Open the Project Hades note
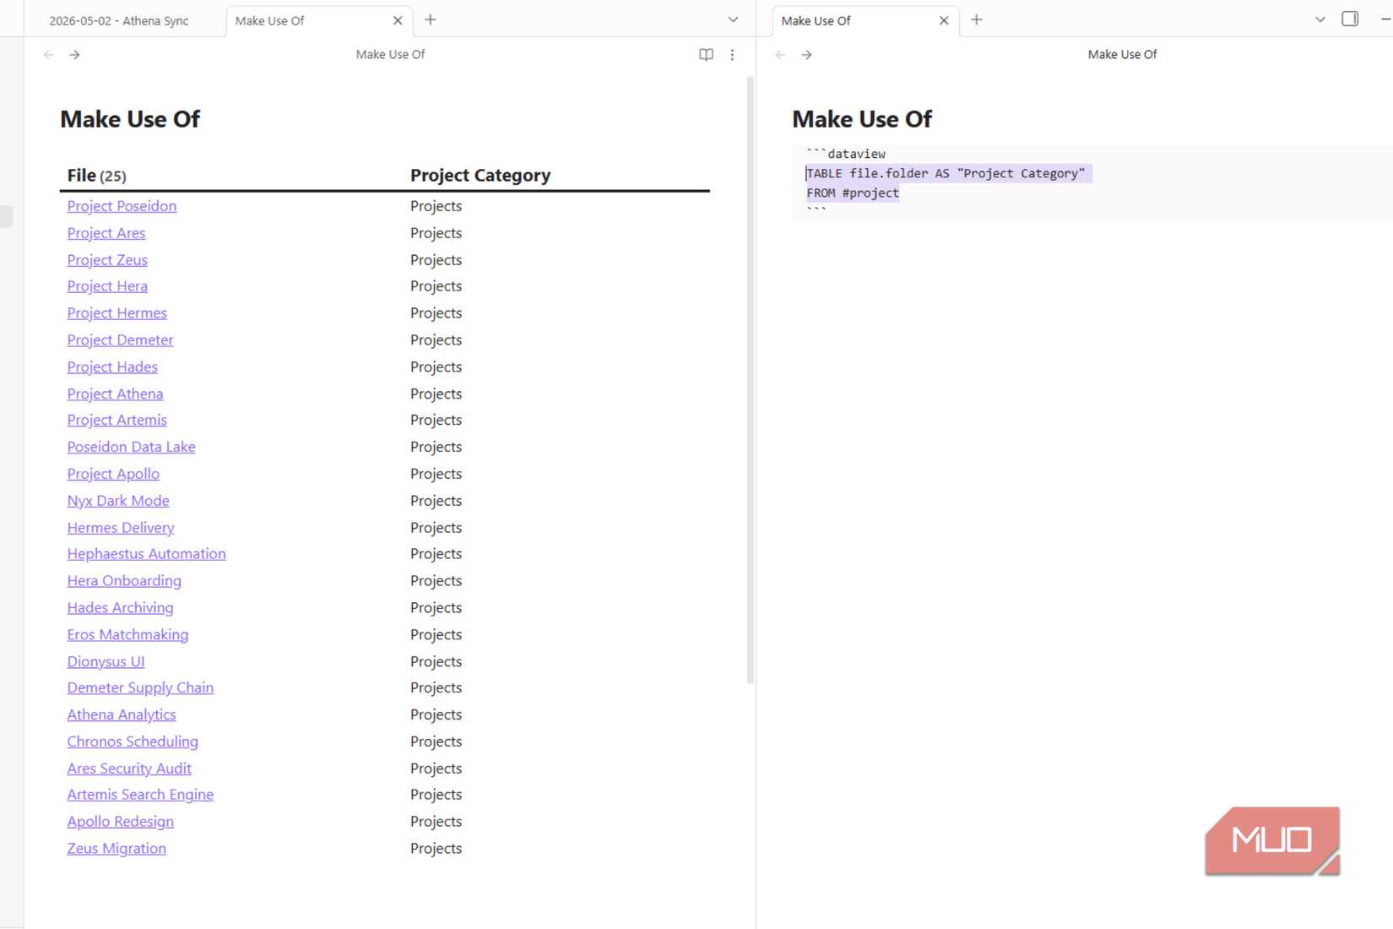Viewport: 1393px width, 929px height. [112, 367]
